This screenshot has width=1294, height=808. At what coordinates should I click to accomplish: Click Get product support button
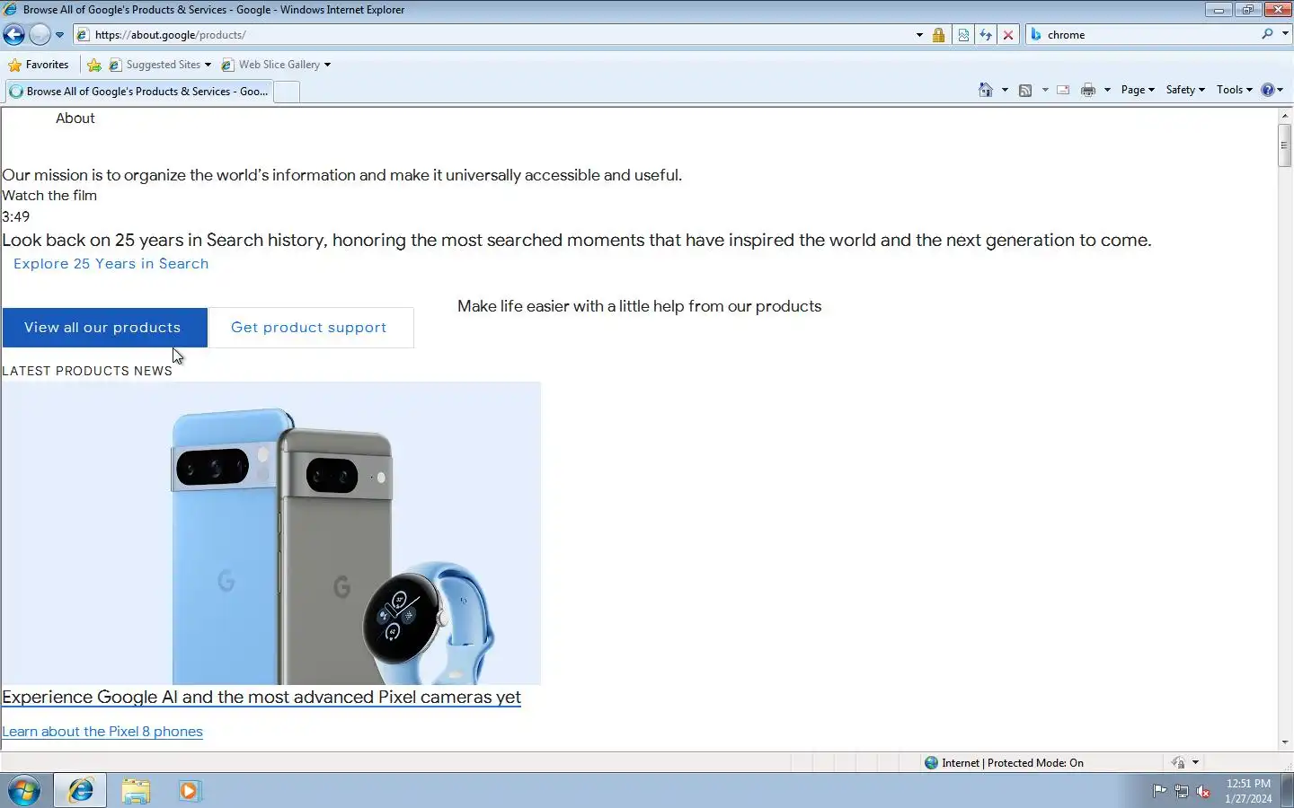coord(310,328)
